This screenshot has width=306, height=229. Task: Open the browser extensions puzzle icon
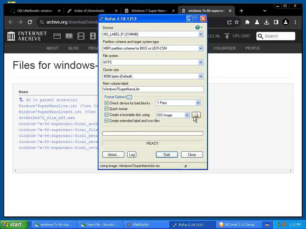tap(247, 22)
